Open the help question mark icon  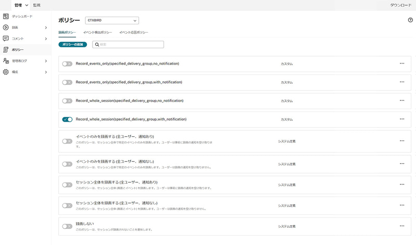410,20
